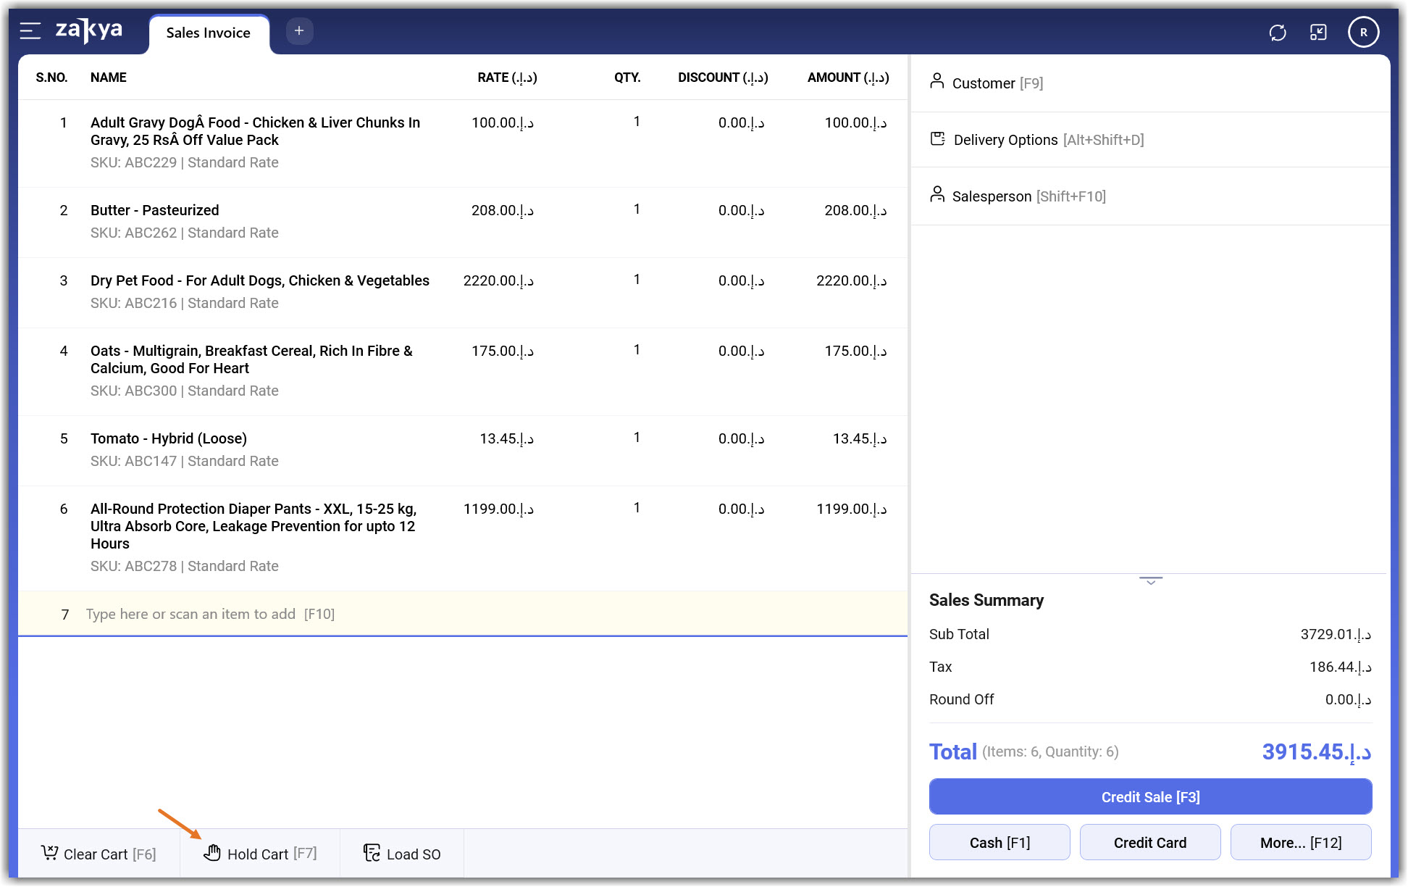Select the Sales Invoice tab
1408x887 pixels.
point(208,33)
